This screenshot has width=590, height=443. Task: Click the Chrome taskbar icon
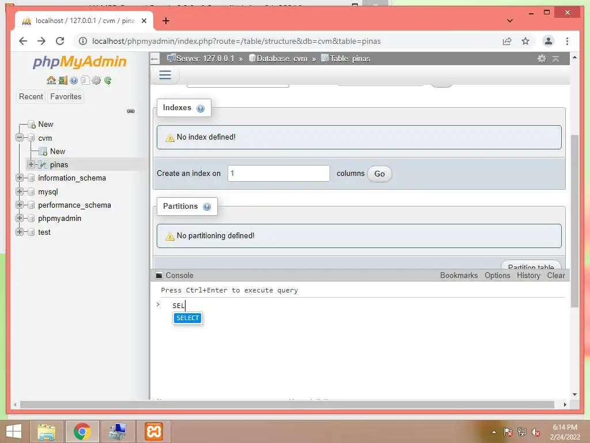coord(82,431)
